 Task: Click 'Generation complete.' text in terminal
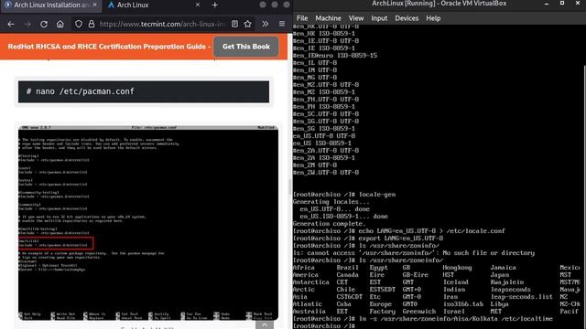pos(329,223)
